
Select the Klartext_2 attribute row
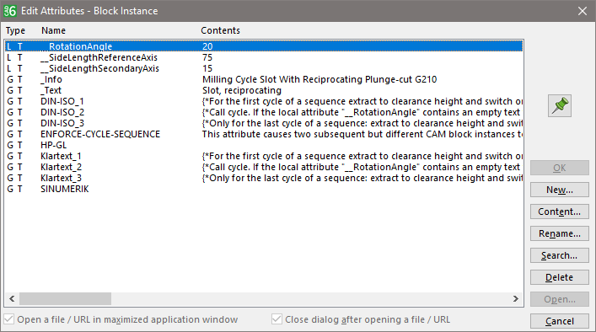(x=264, y=167)
